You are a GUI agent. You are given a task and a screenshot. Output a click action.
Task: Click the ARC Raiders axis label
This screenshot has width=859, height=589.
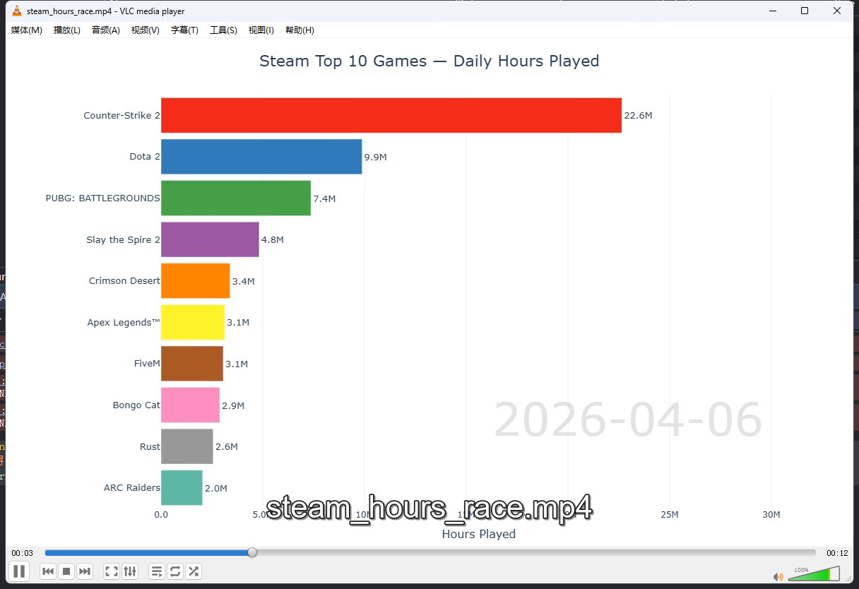point(132,488)
